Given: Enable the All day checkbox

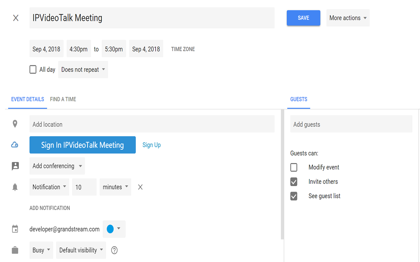Looking at the screenshot, I should point(33,69).
